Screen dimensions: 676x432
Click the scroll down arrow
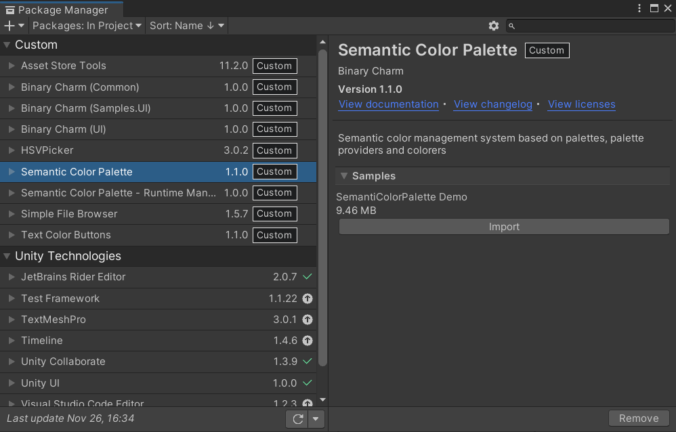click(322, 400)
